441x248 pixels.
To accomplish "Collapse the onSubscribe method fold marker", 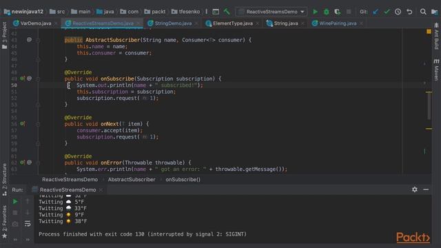I will point(38,79).
